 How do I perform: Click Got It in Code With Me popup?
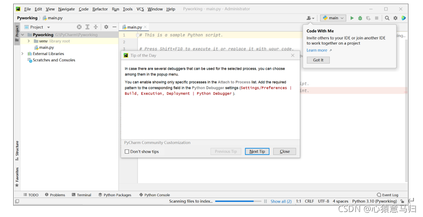click(318, 60)
